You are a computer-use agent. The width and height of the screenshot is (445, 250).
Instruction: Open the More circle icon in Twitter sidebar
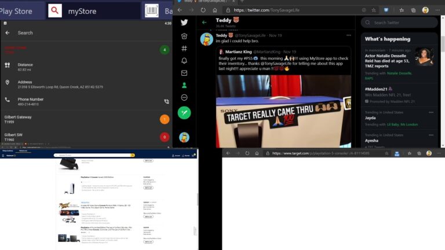184,97
